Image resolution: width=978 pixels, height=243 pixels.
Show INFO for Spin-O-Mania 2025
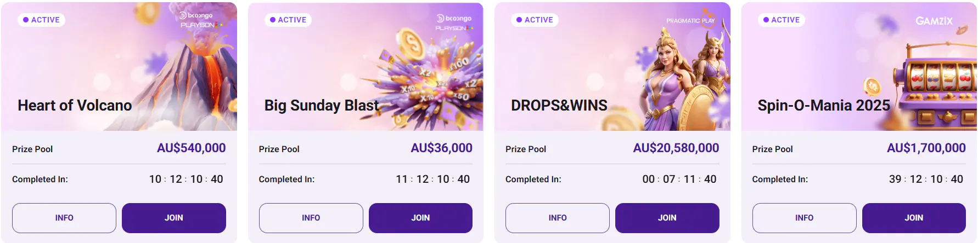point(804,218)
